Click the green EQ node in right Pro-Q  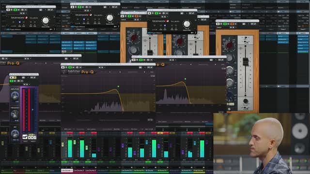coord(185,79)
